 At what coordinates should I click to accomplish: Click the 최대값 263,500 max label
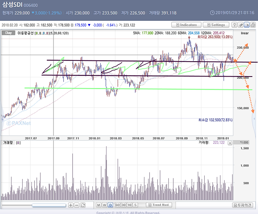click(x=215, y=37)
